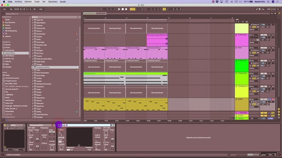Screen dimensions: 282x158
Task: Open bass track 'All Ins' input dropdown
Action: click(254, 48)
